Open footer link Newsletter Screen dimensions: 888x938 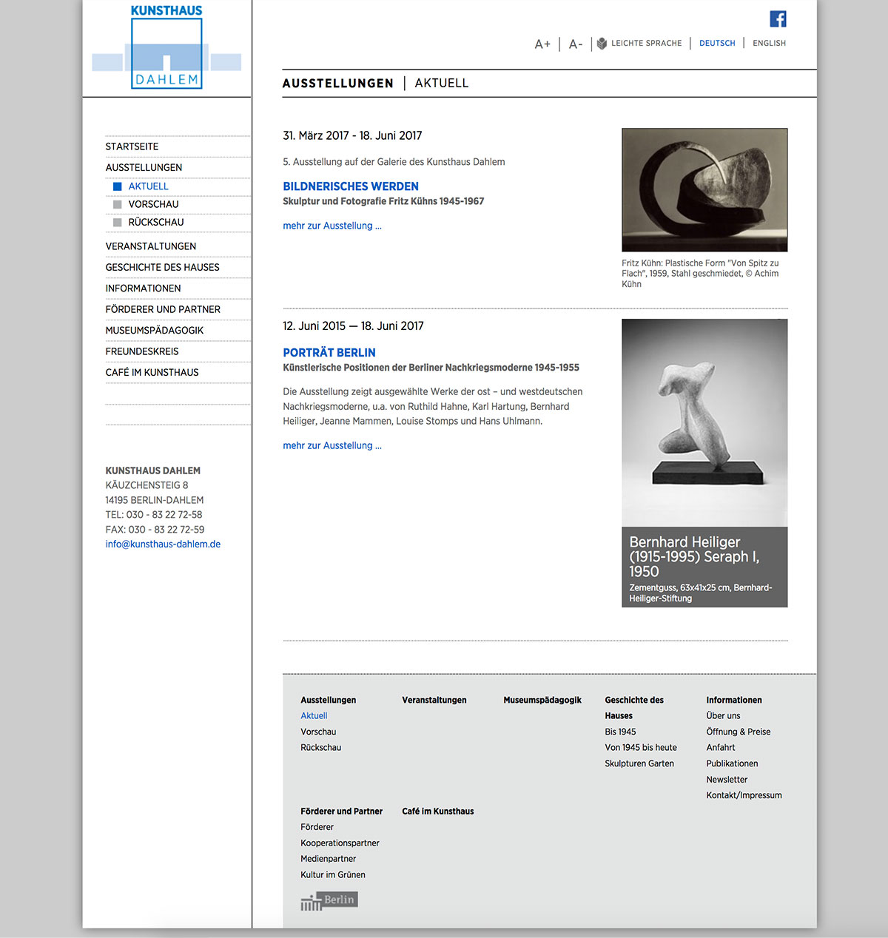tap(727, 780)
